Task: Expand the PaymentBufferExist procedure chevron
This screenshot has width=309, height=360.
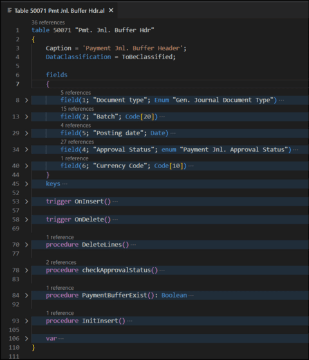Action: tap(26, 296)
